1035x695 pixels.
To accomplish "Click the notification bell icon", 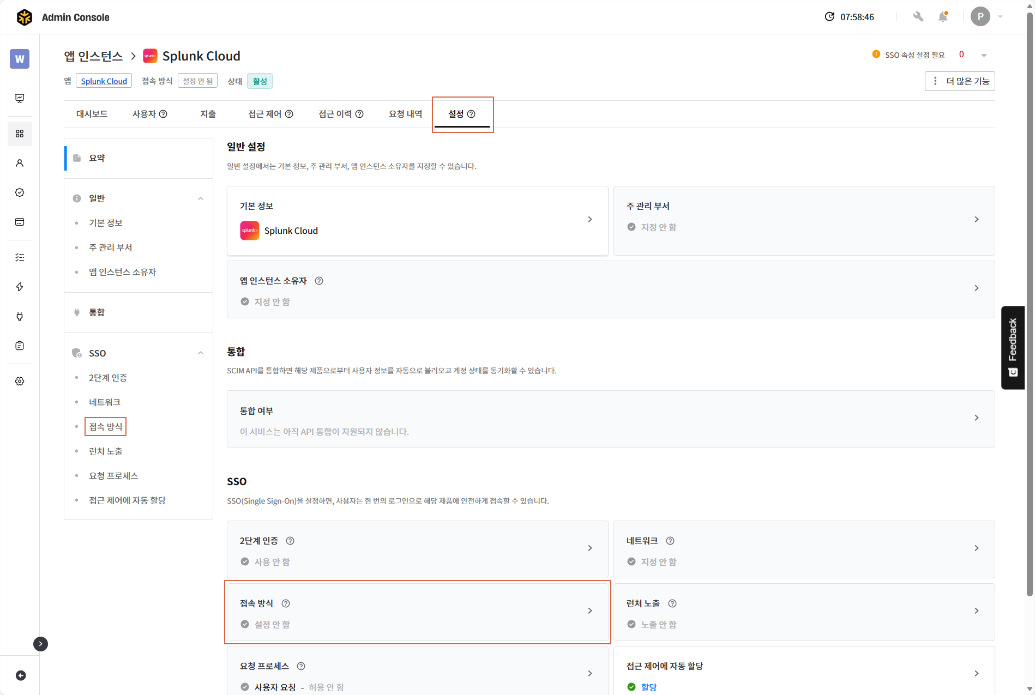I will click(x=943, y=17).
